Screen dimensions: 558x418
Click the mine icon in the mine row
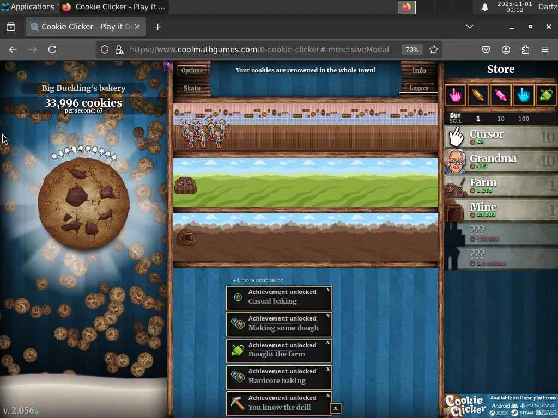pos(186,237)
